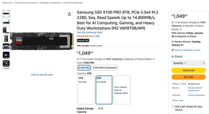Screen dimensions: 209x114
Task: Open Computers & Accessories breadcrumb
Action: click(27, 3)
